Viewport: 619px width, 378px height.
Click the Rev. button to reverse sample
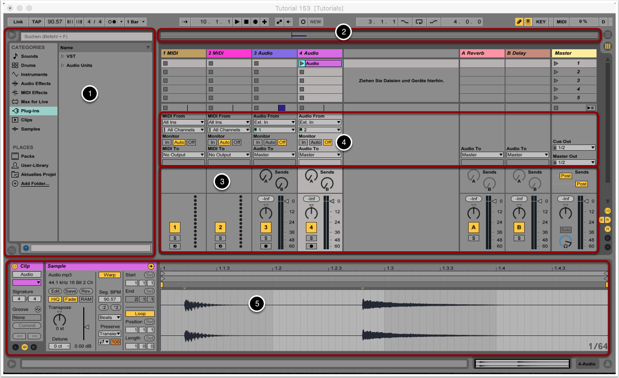(x=86, y=291)
